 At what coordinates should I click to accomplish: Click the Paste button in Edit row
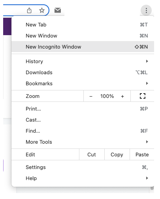[142, 154]
